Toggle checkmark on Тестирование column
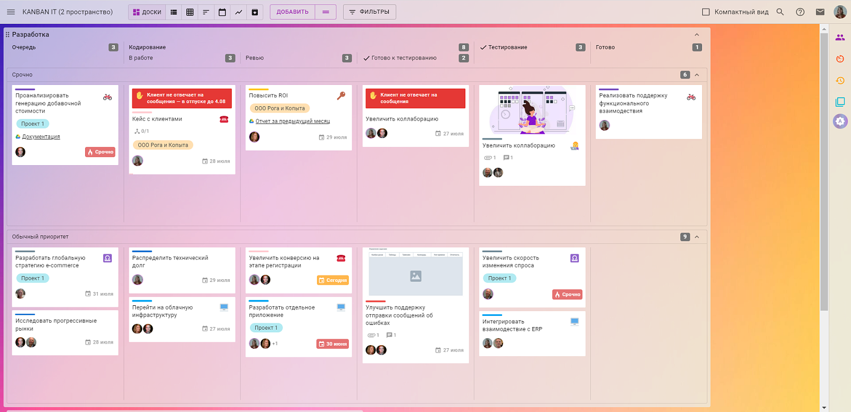The image size is (851, 412). (x=483, y=47)
